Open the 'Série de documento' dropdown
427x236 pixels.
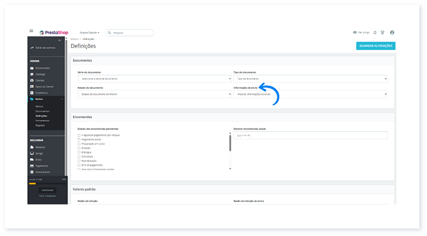point(151,78)
